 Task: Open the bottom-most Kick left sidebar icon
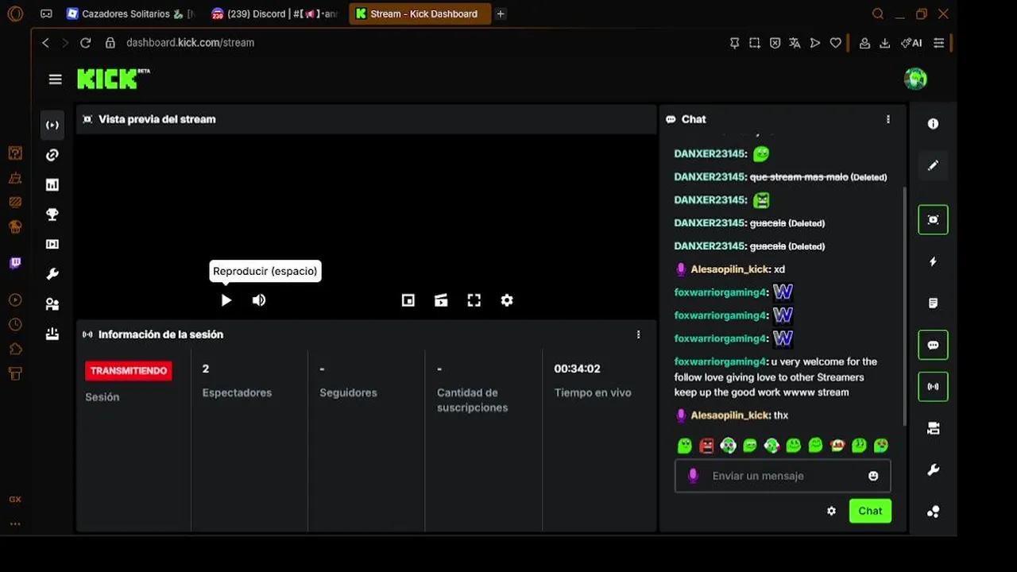[52, 334]
